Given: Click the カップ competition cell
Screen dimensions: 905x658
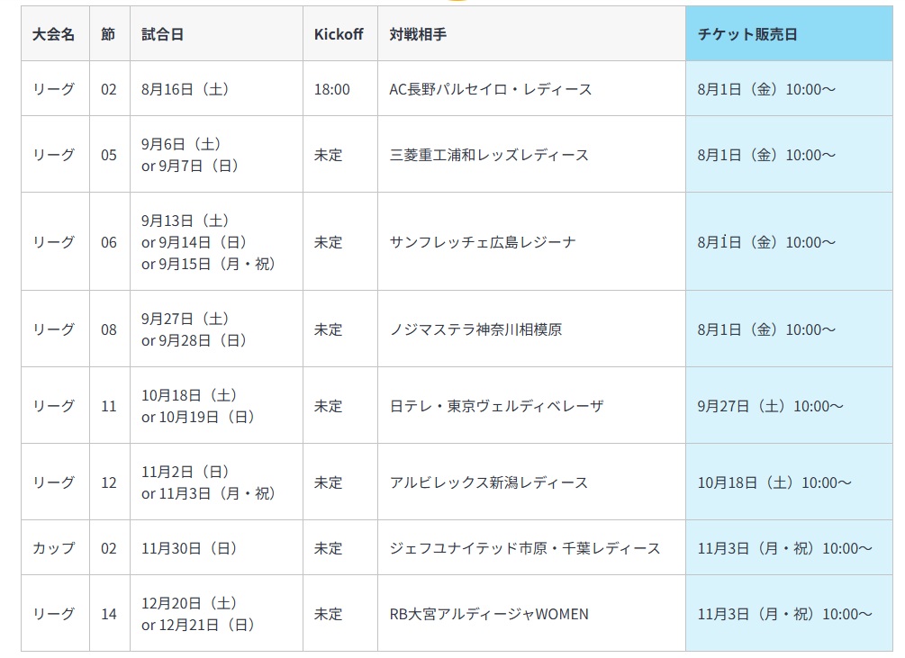Looking at the screenshot, I should [x=54, y=548].
